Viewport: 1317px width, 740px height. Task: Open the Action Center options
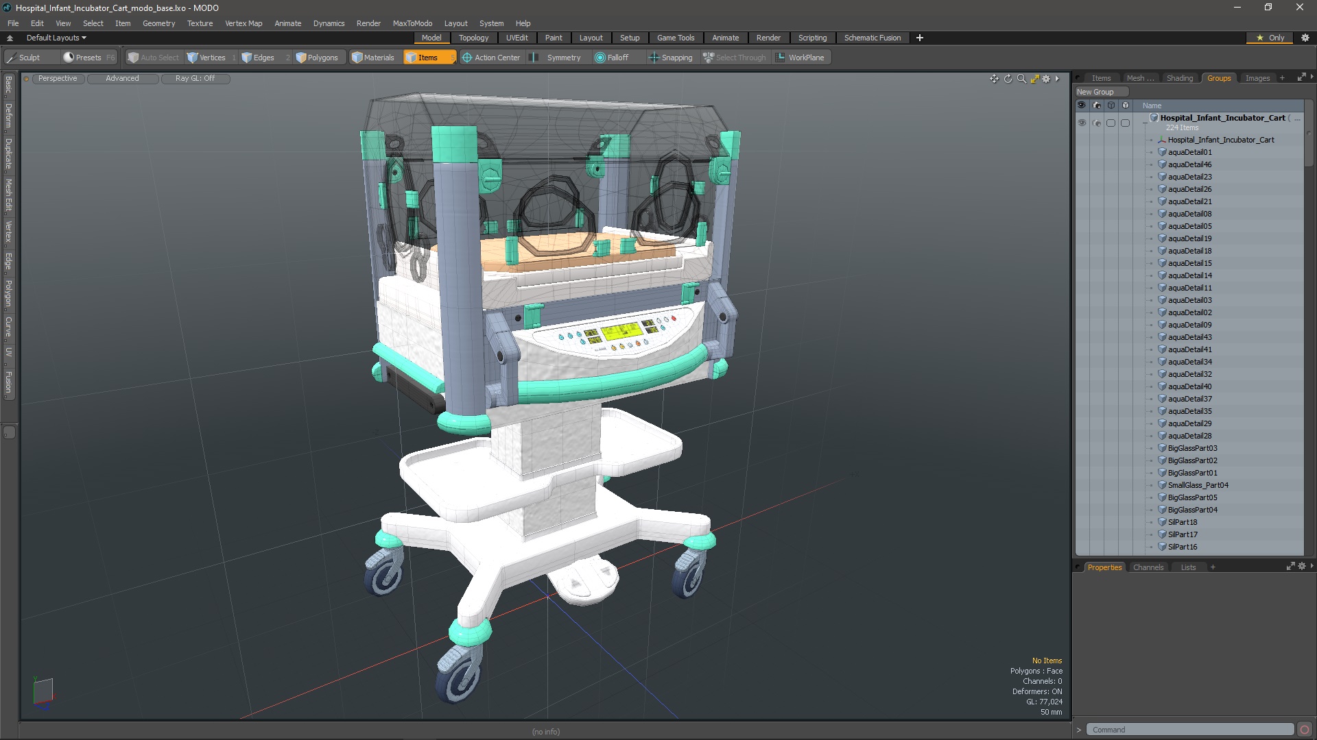[x=491, y=58]
